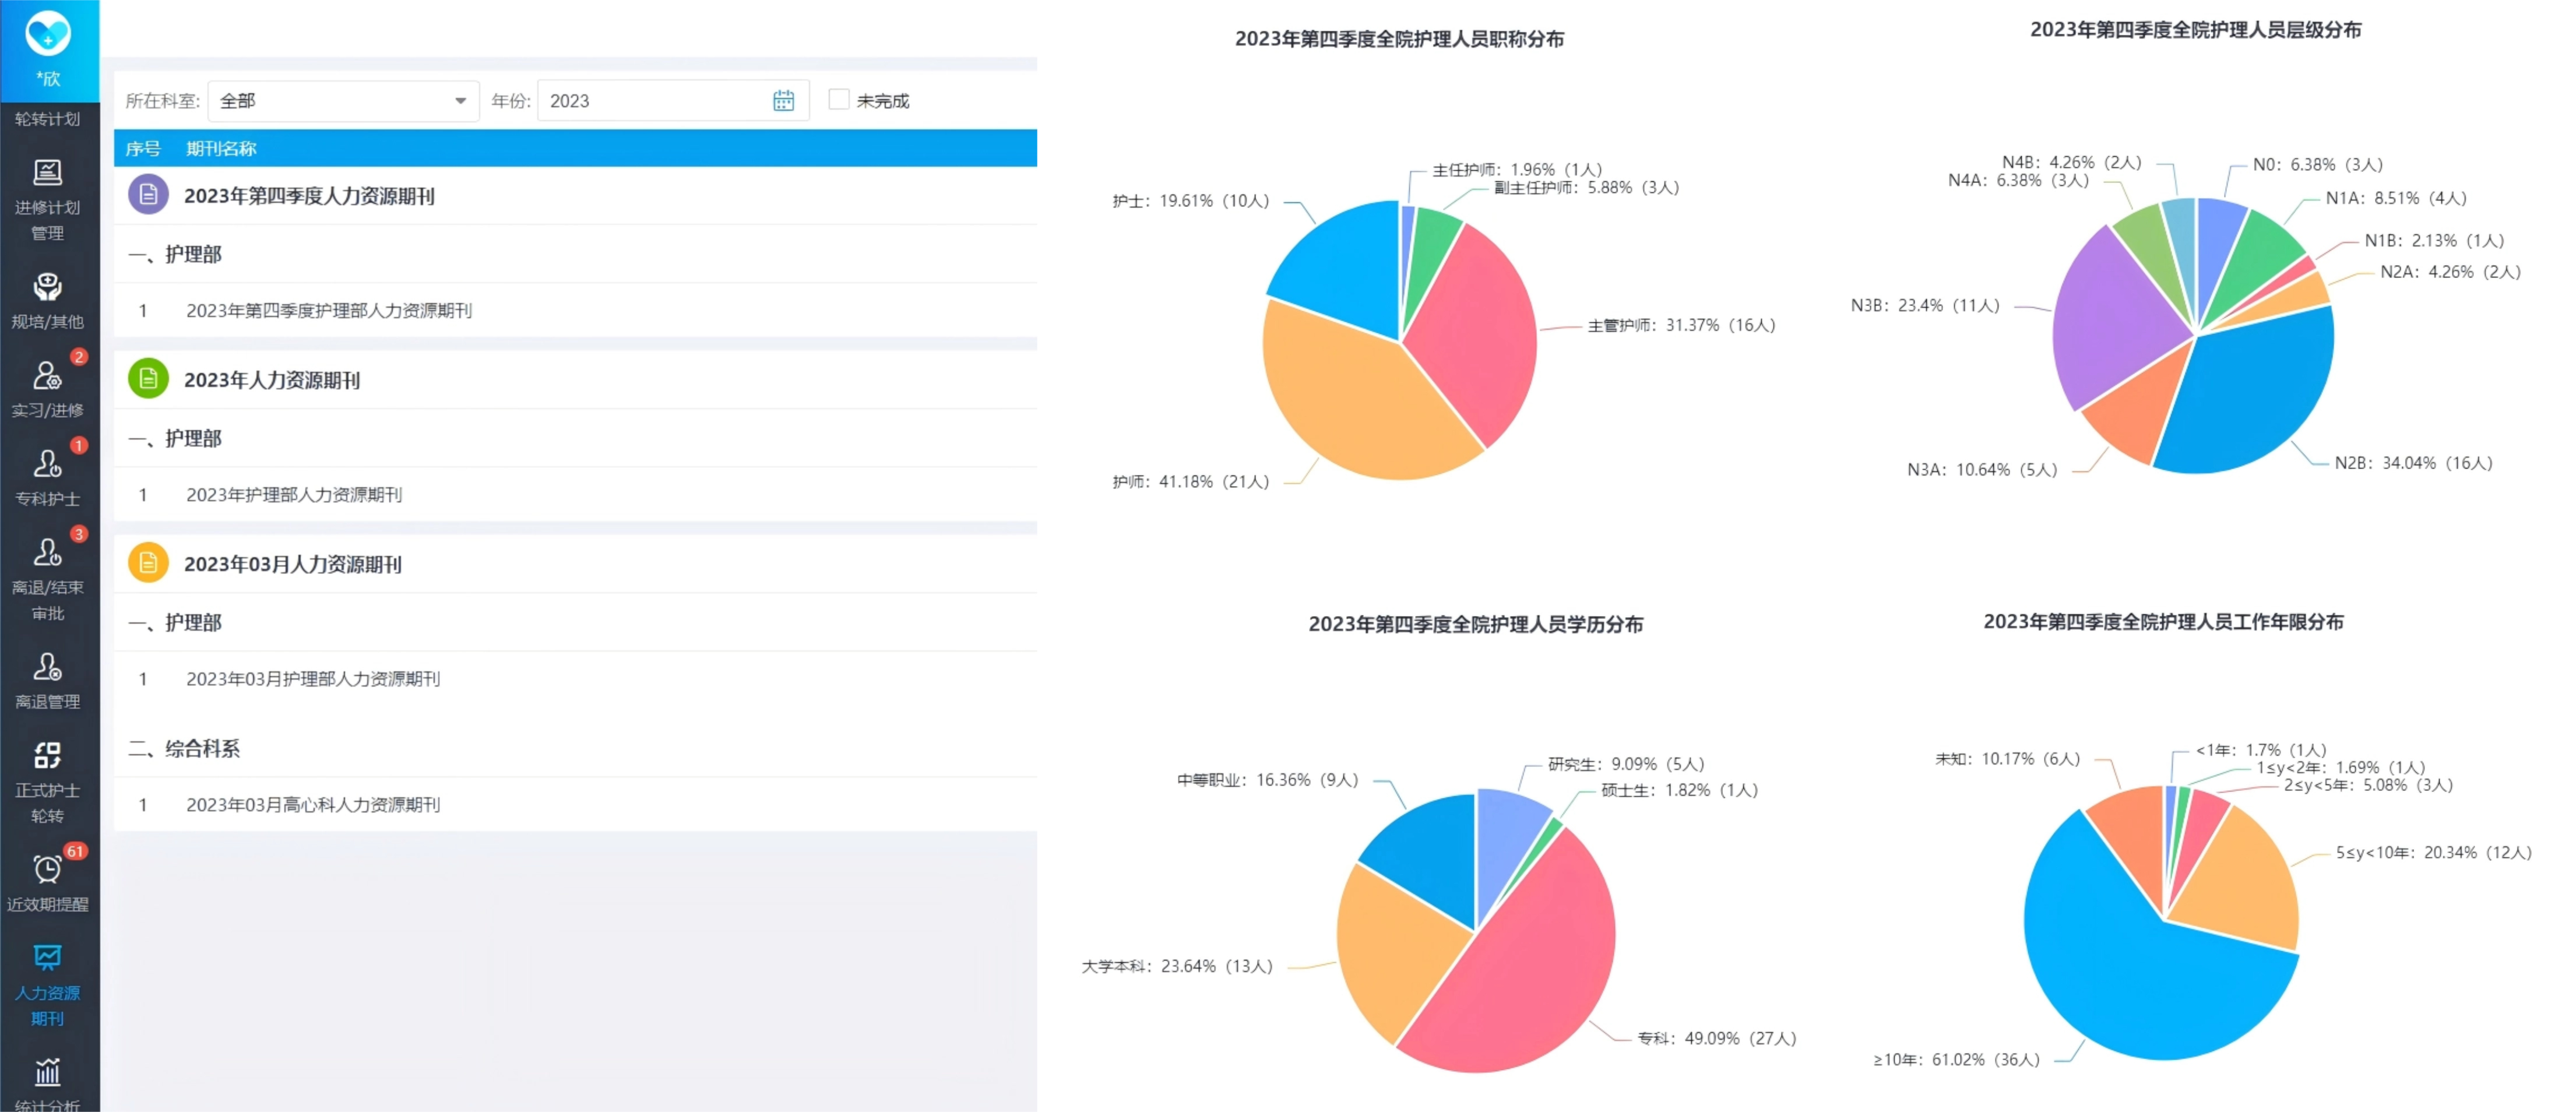
Task: Open 实习/进修 sidebar icon
Action: 47,376
